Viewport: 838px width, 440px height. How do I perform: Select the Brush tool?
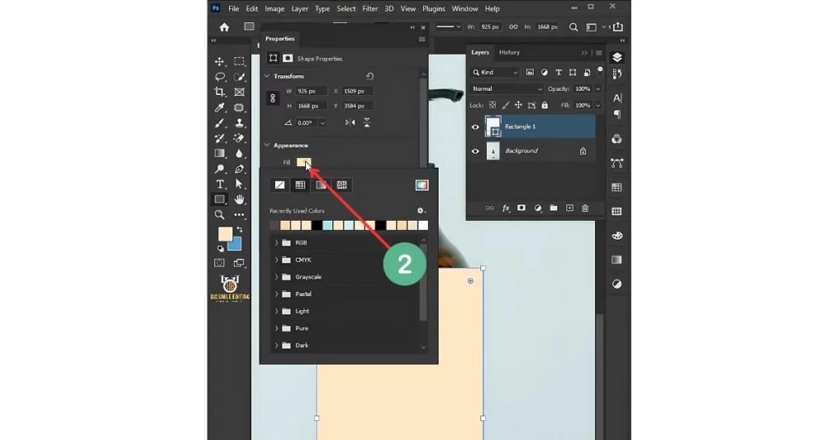(x=219, y=123)
